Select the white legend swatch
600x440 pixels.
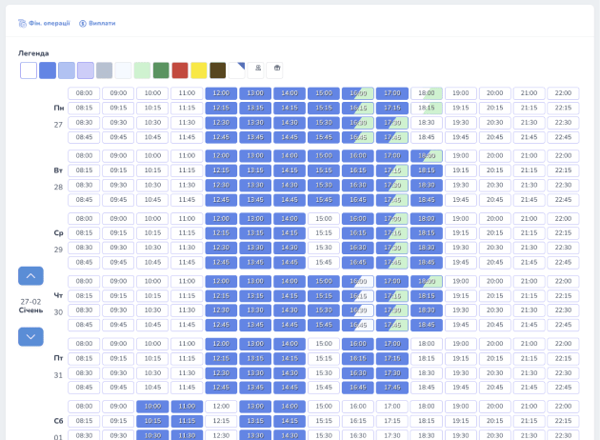pos(29,70)
